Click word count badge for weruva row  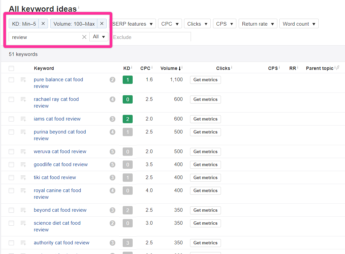click(x=112, y=151)
